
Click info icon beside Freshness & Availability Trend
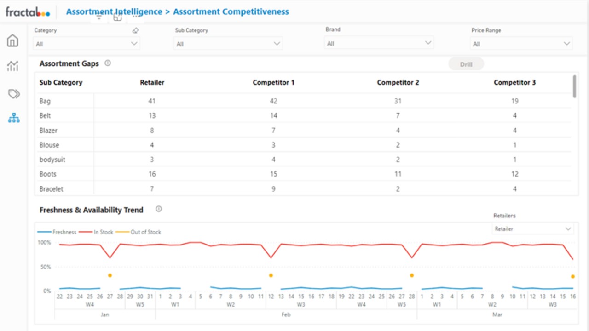(x=159, y=209)
